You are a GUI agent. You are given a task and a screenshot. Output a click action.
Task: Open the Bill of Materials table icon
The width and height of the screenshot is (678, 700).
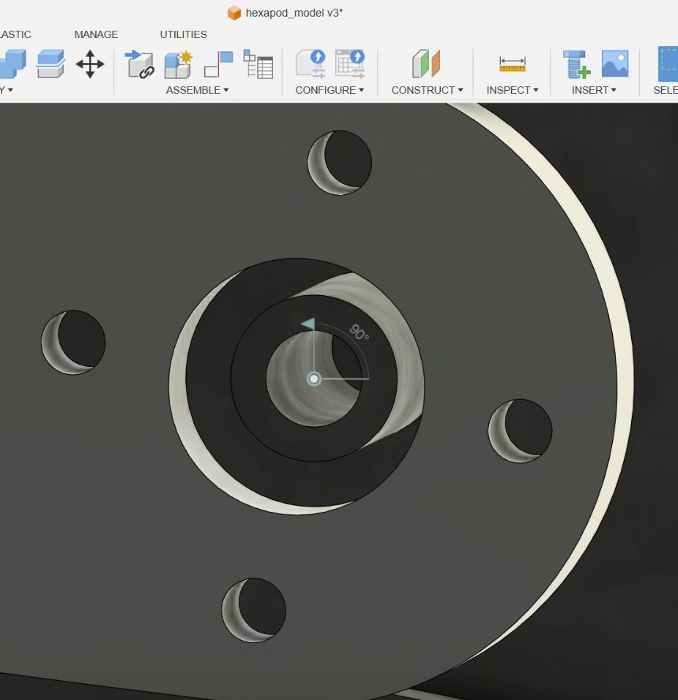[x=258, y=64]
